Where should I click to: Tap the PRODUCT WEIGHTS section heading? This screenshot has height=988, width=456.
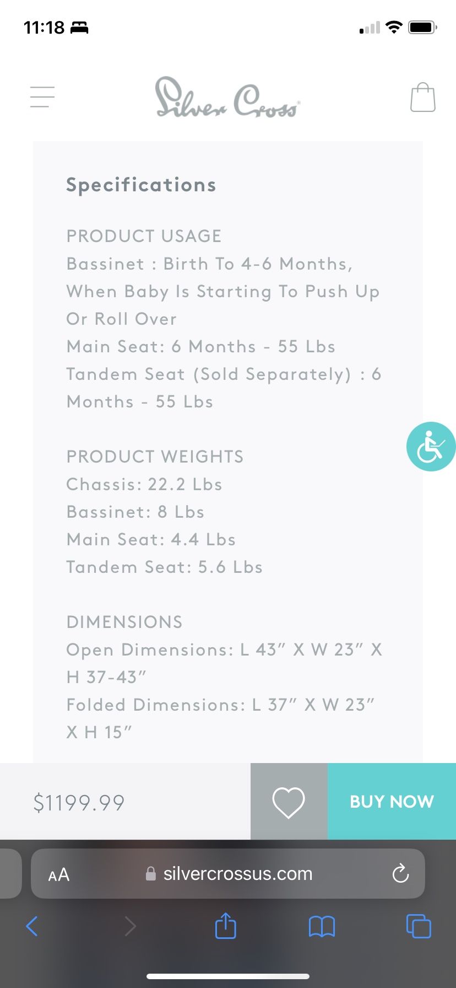(155, 457)
